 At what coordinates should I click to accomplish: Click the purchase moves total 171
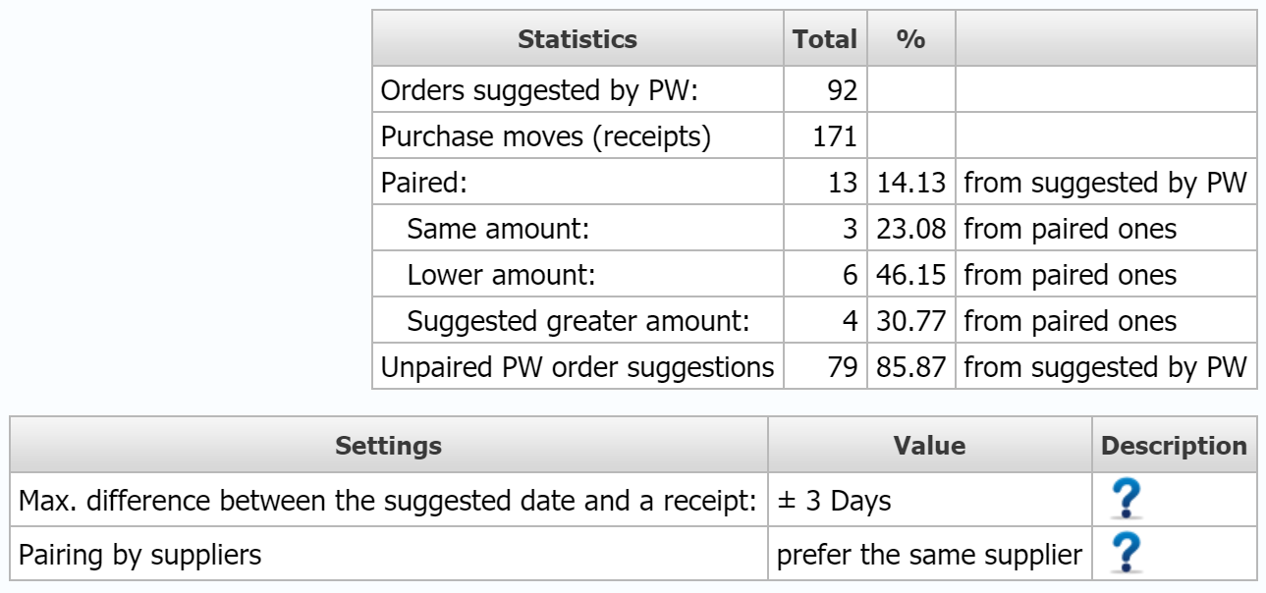point(836,136)
